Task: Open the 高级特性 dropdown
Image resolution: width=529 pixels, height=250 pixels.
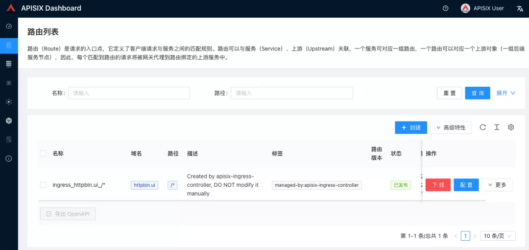Action: [x=451, y=128]
